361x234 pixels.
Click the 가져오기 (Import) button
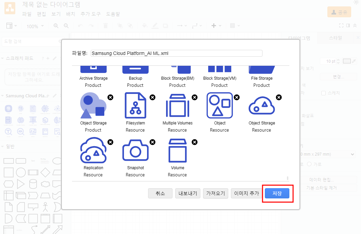coord(216,193)
